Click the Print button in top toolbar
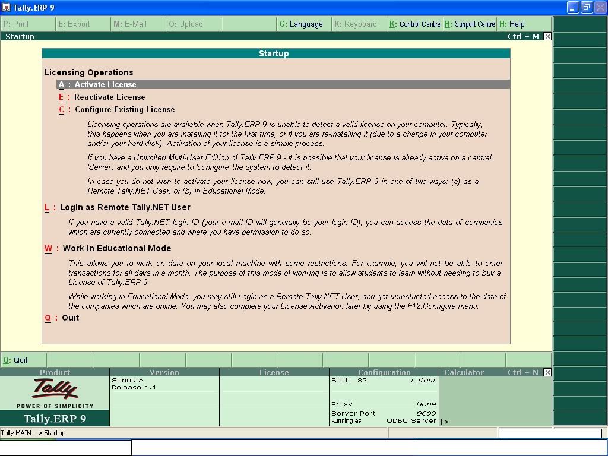This screenshot has height=456, width=608. click(28, 24)
